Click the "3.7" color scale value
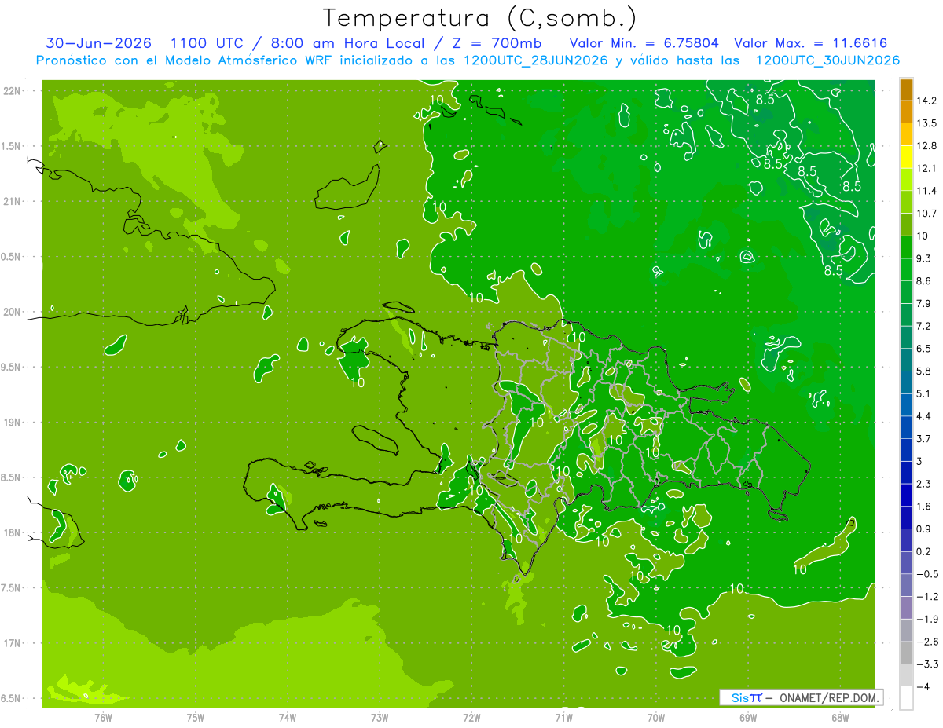 (924, 438)
